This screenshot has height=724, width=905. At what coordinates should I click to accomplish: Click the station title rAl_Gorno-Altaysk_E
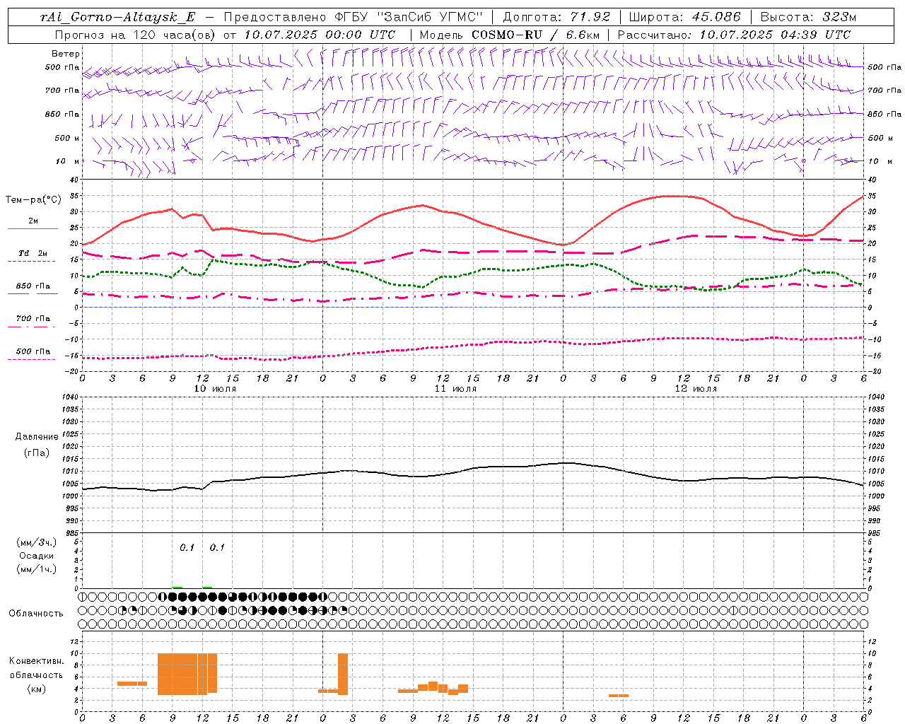[x=118, y=17]
